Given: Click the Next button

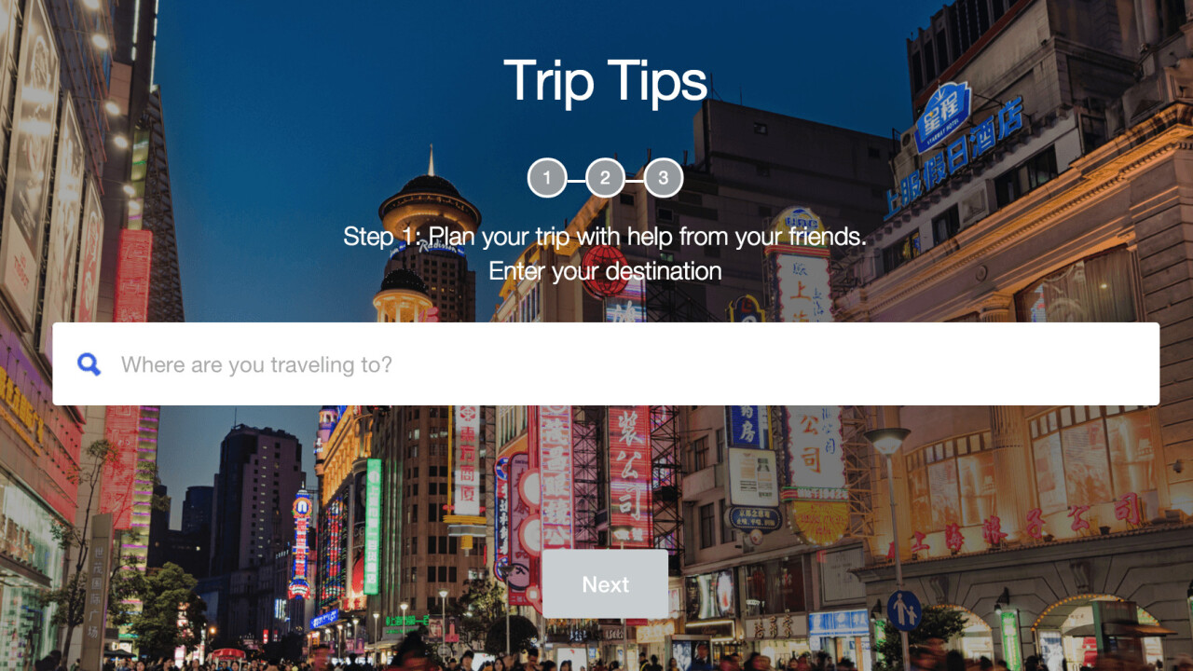Looking at the screenshot, I should coord(605,584).
